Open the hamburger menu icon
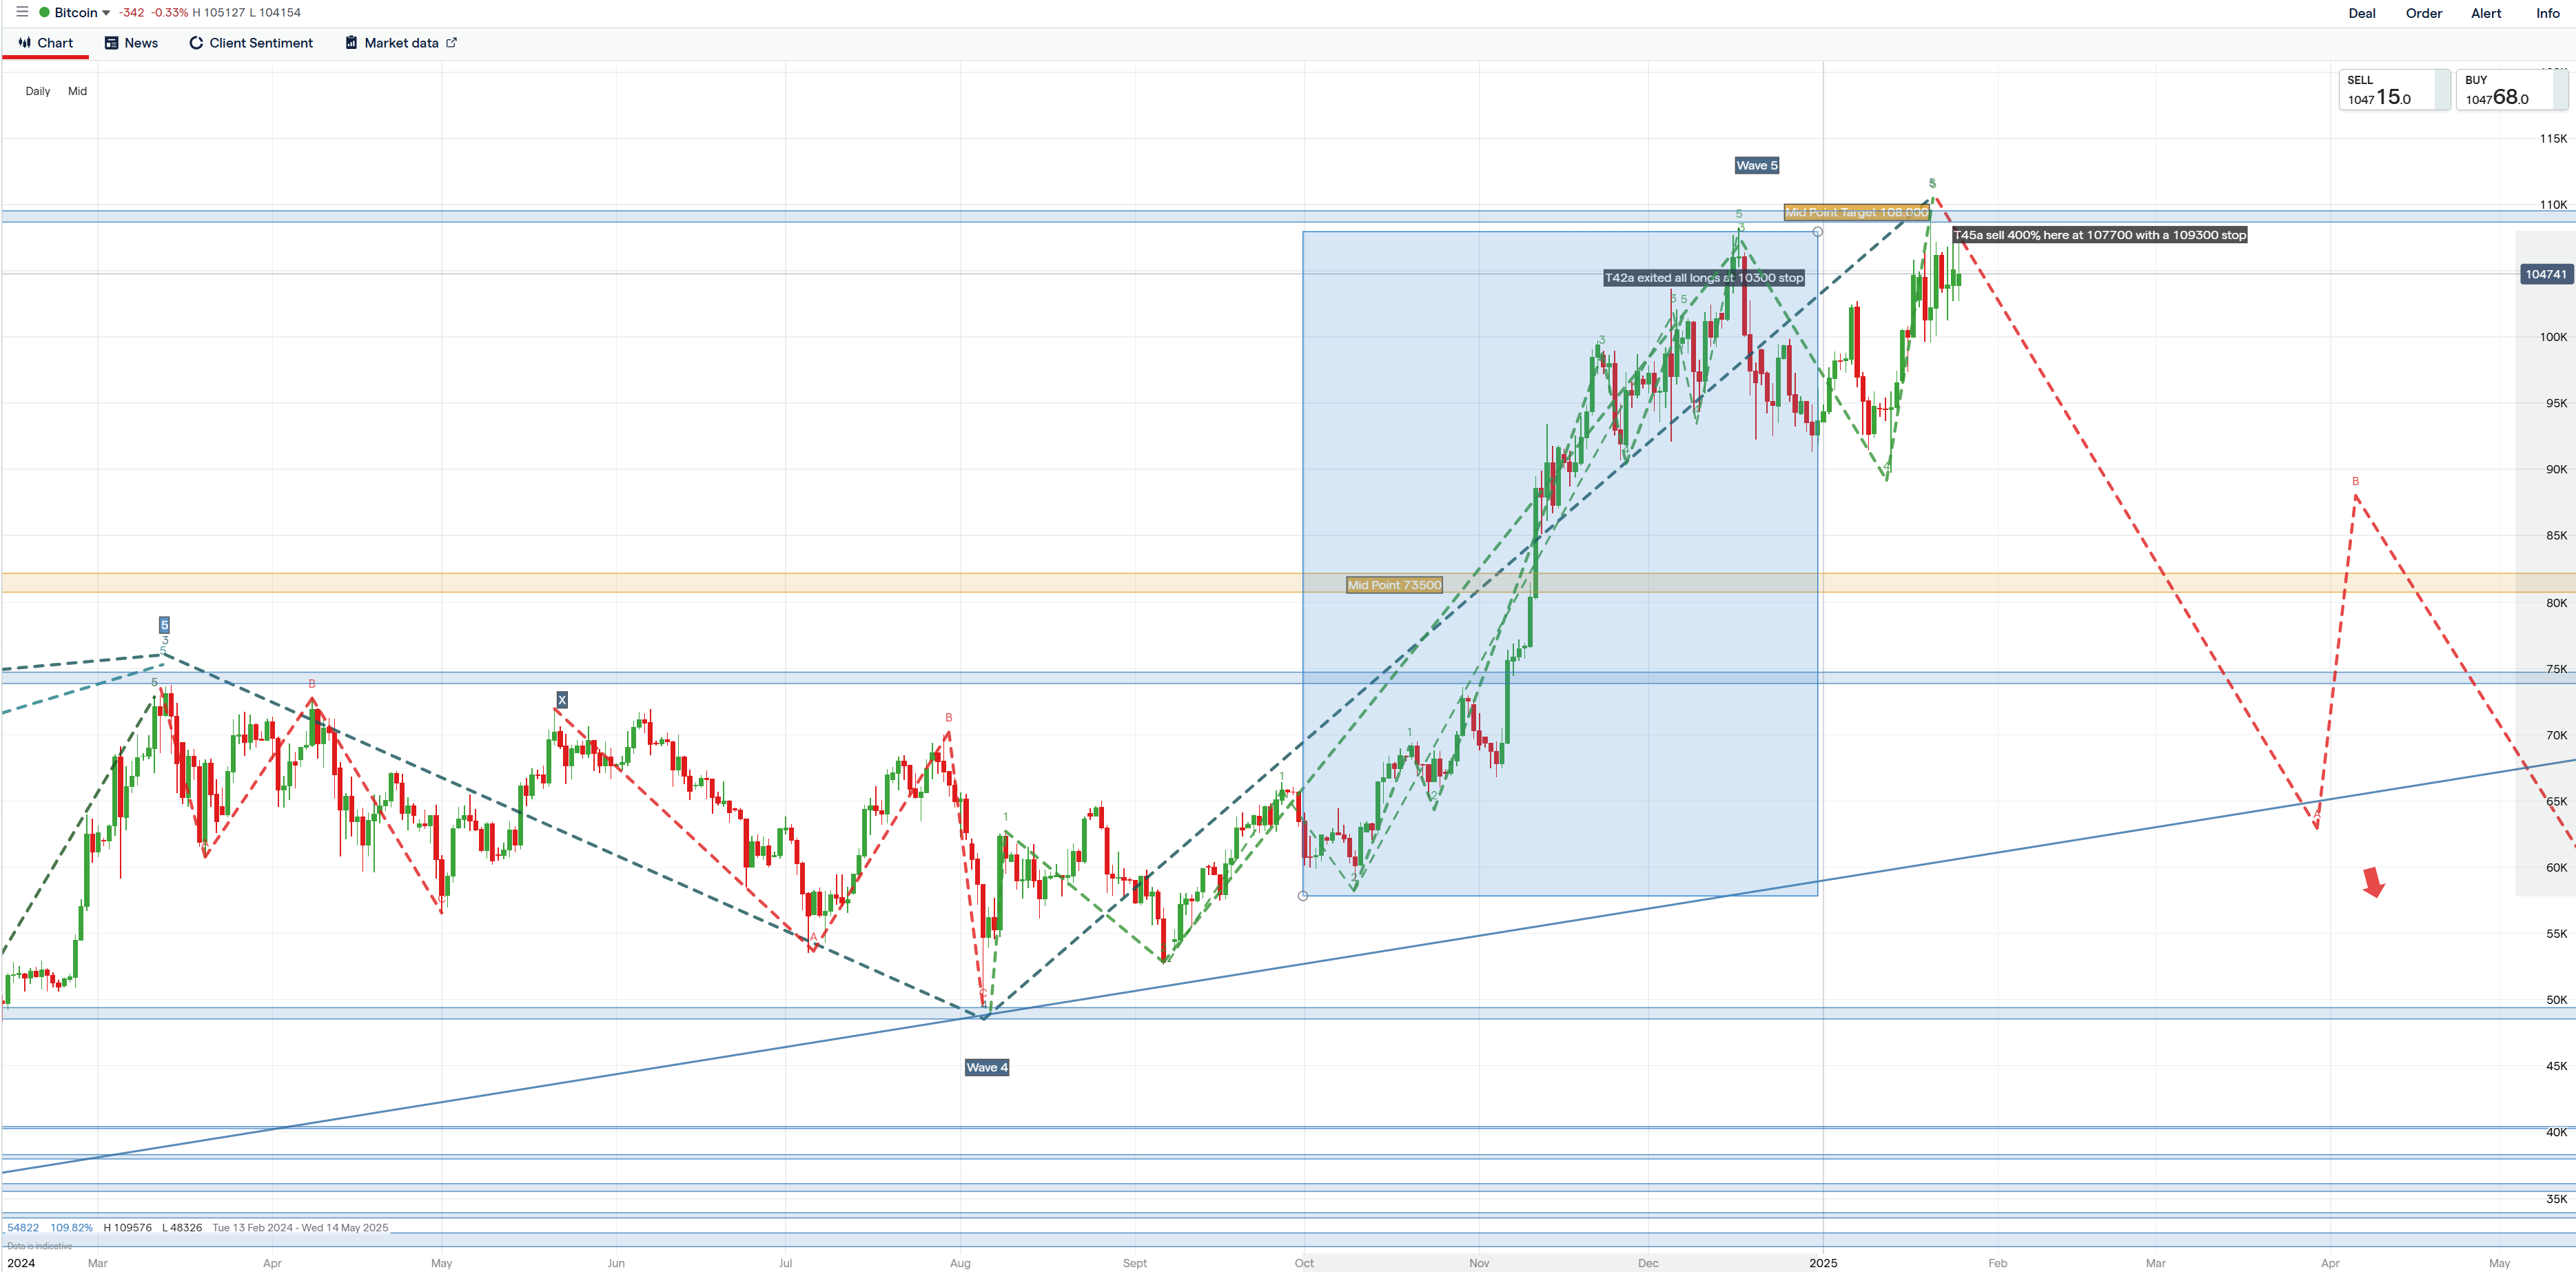Image resolution: width=2576 pixels, height=1272 pixels. tap(22, 12)
